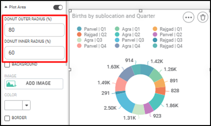Open the three-dots more options menu
Image resolution: width=211 pixels, height=126 pixels.
click(189, 17)
